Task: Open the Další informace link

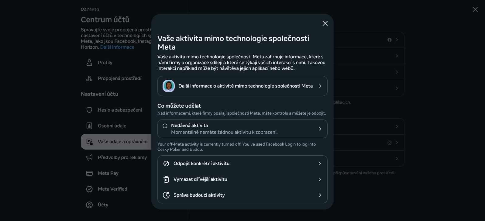Action: 117,47
